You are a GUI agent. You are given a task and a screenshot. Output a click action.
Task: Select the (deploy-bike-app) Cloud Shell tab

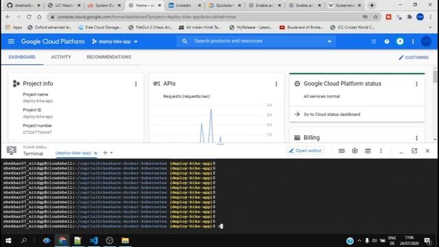pyautogui.click(x=73, y=153)
